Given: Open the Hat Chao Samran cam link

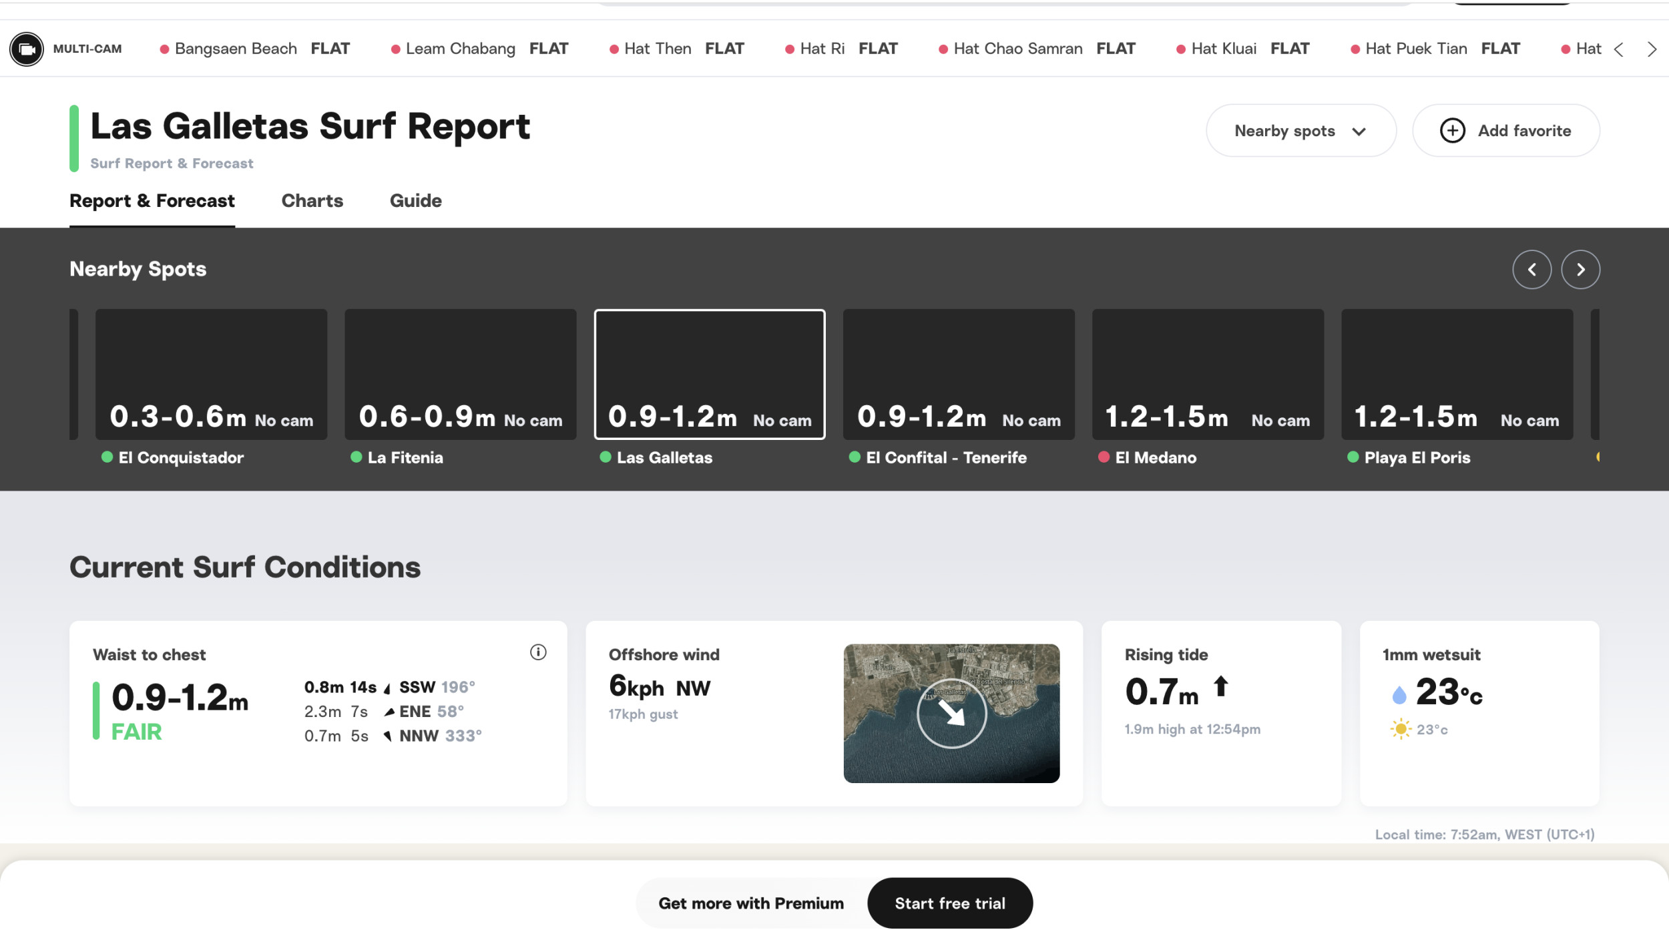Looking at the screenshot, I should tap(1017, 49).
